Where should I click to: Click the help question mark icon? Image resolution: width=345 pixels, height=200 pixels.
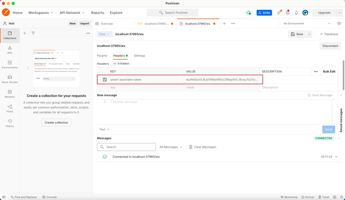coord(341,197)
